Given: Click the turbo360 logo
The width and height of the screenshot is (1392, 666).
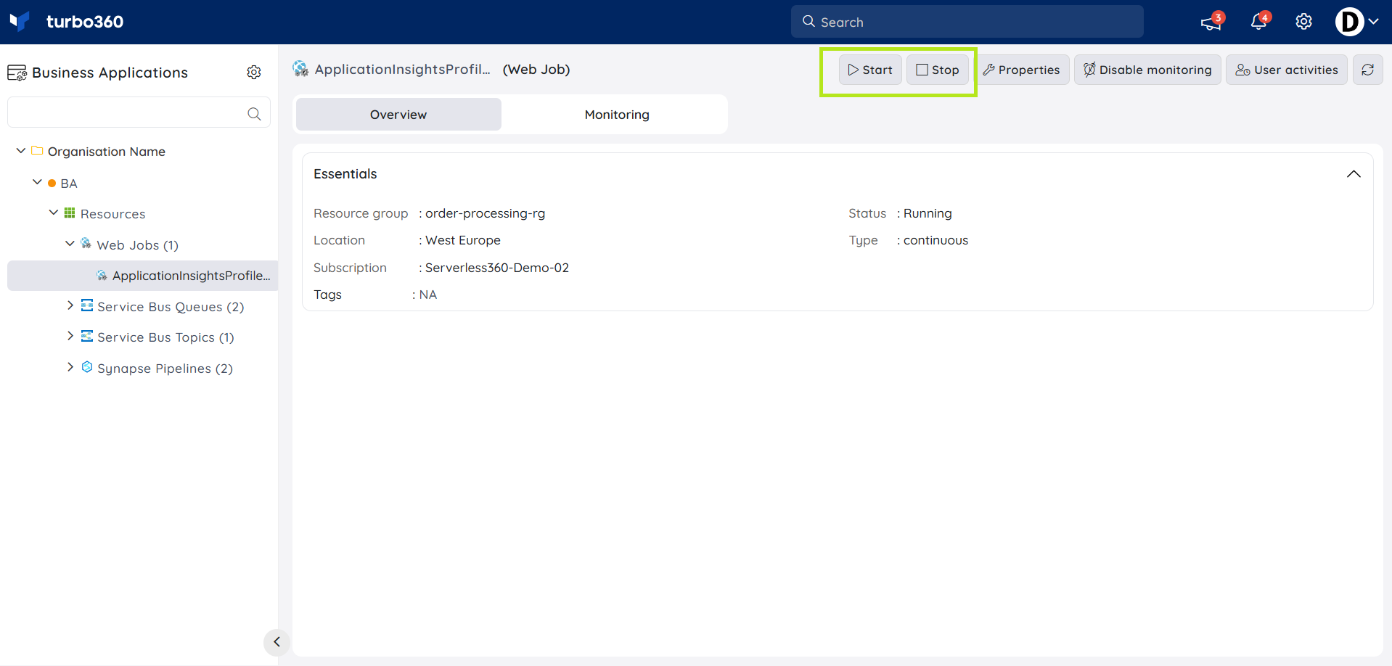Looking at the screenshot, I should click(x=67, y=22).
